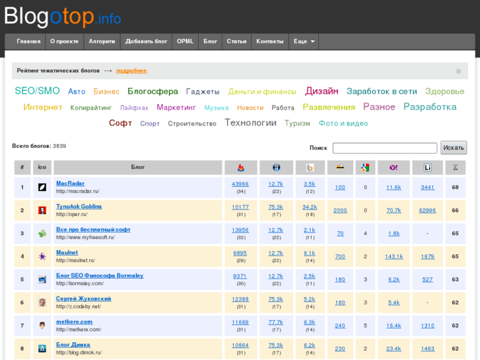480x360 pixels.
Task: Open the Tynu4ok Goblina blog link
Action: pyautogui.click(x=79, y=206)
